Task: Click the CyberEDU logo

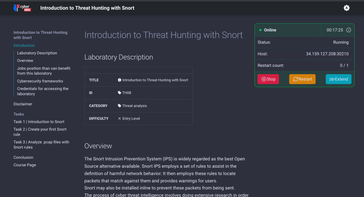Action: click(x=22, y=8)
